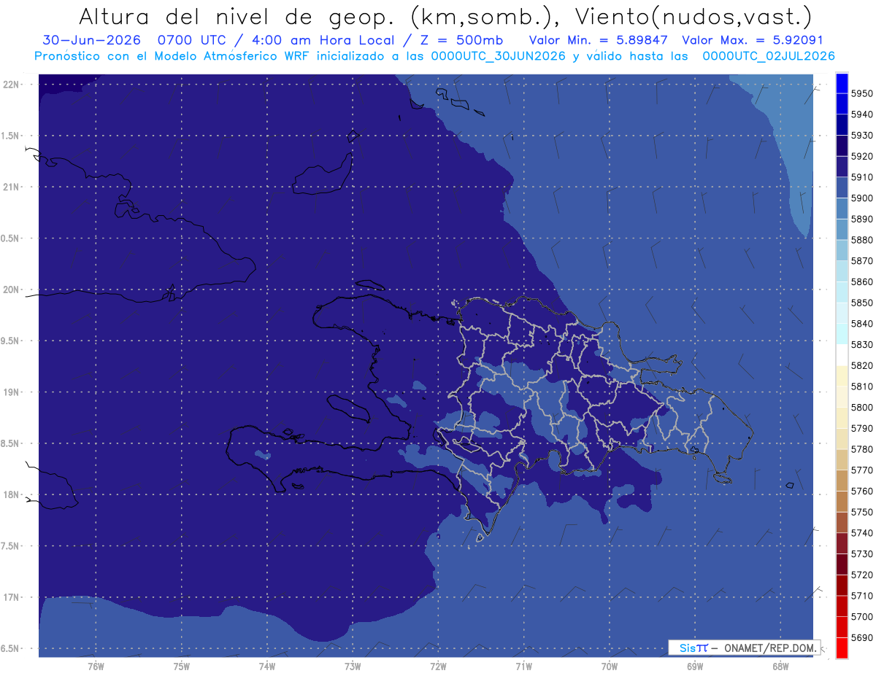
Task: Click the '75W' longitude axis label
Action: [182, 666]
